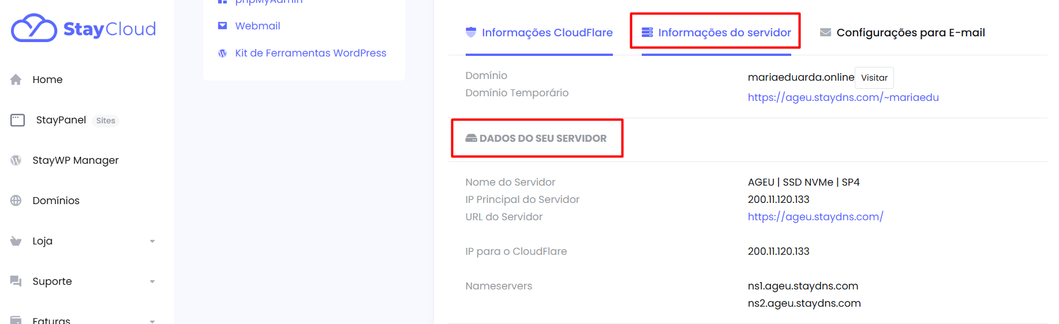Open the temporary domain ~mariaedu link
This screenshot has height=324, width=1059.
click(843, 97)
